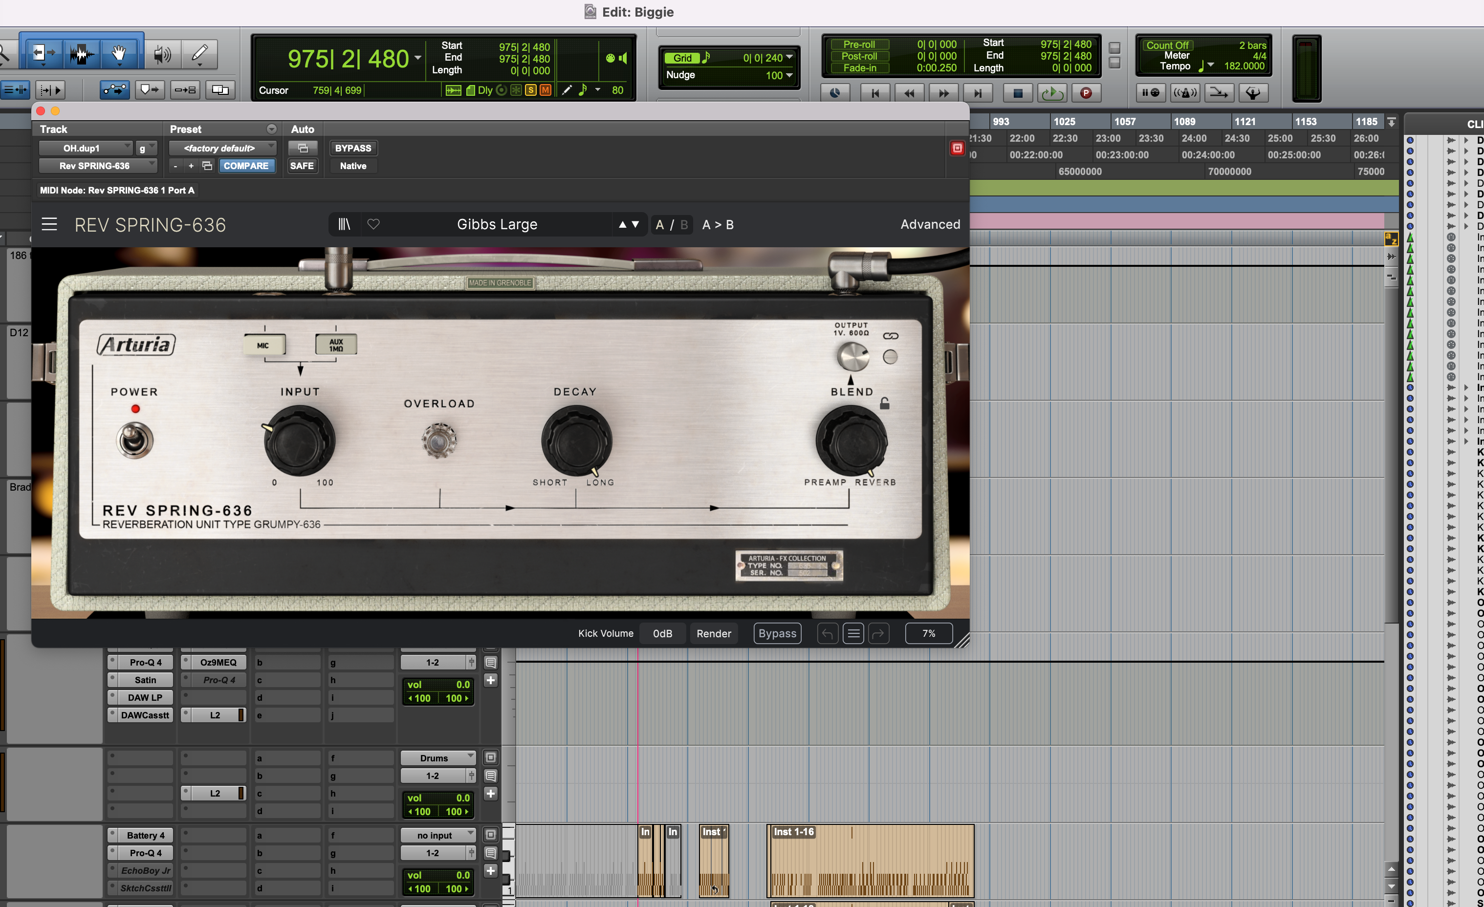
Task: Toggle Count Off button
Action: coord(1167,45)
